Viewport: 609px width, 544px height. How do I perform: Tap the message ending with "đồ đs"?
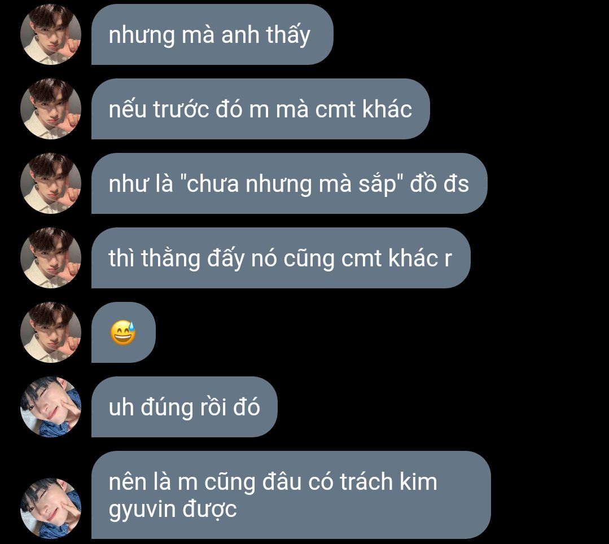coord(290,183)
